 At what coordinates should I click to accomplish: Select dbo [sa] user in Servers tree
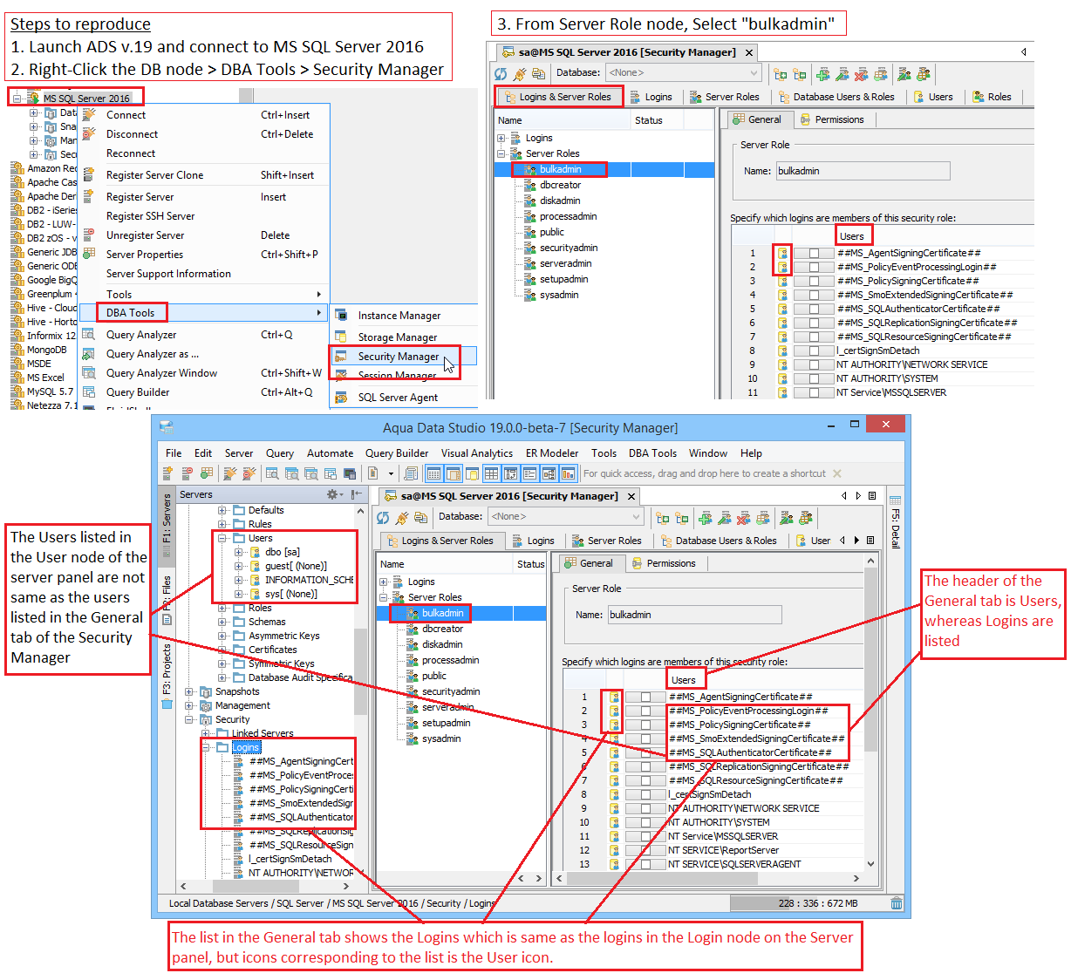point(283,552)
